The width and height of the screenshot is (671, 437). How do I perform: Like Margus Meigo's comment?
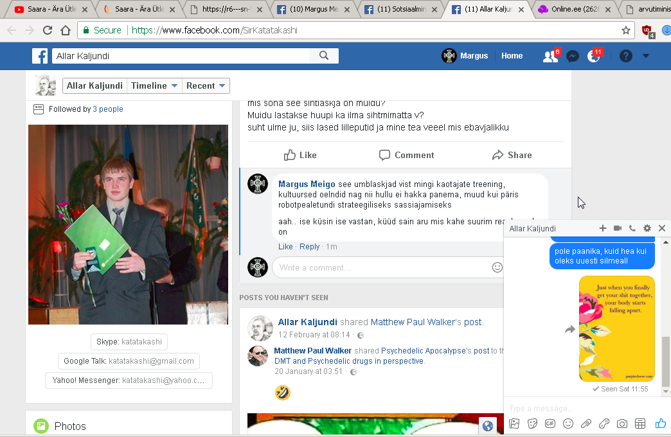(x=285, y=247)
